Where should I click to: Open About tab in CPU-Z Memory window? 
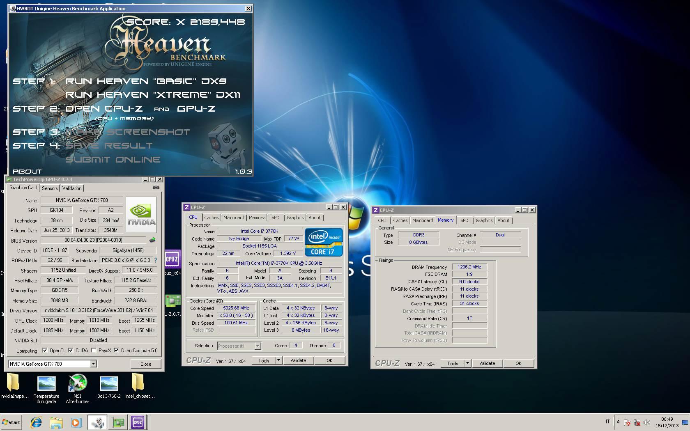(x=503, y=220)
